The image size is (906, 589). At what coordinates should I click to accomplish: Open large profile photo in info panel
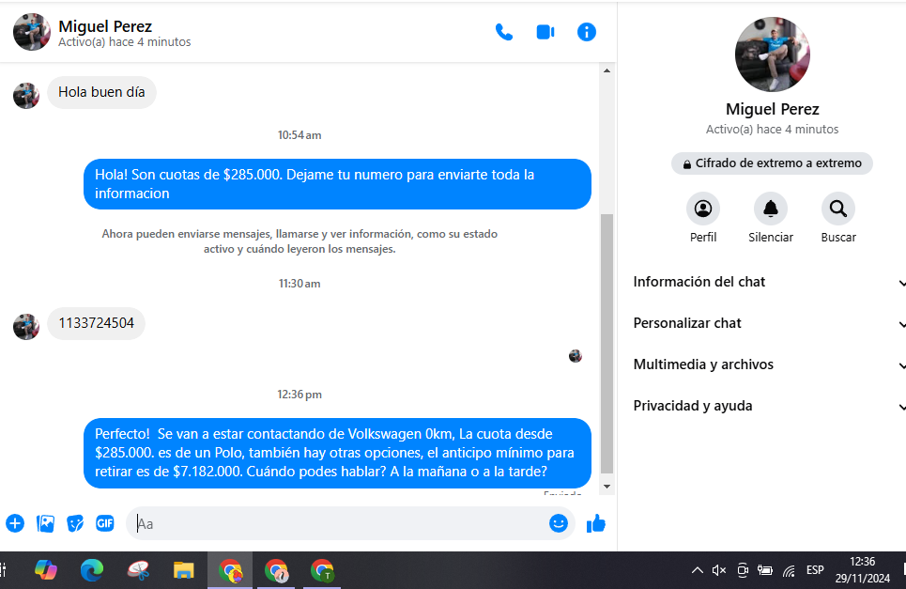(x=773, y=54)
